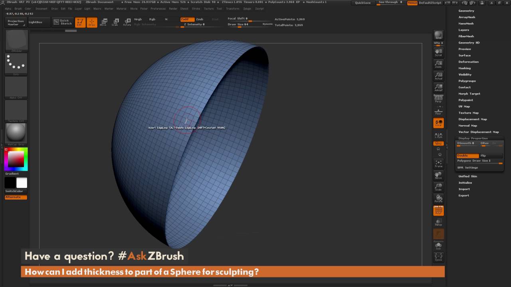Click the DefaultZScript button
Image resolution: width=511 pixels, height=287 pixels.
coord(430,3)
